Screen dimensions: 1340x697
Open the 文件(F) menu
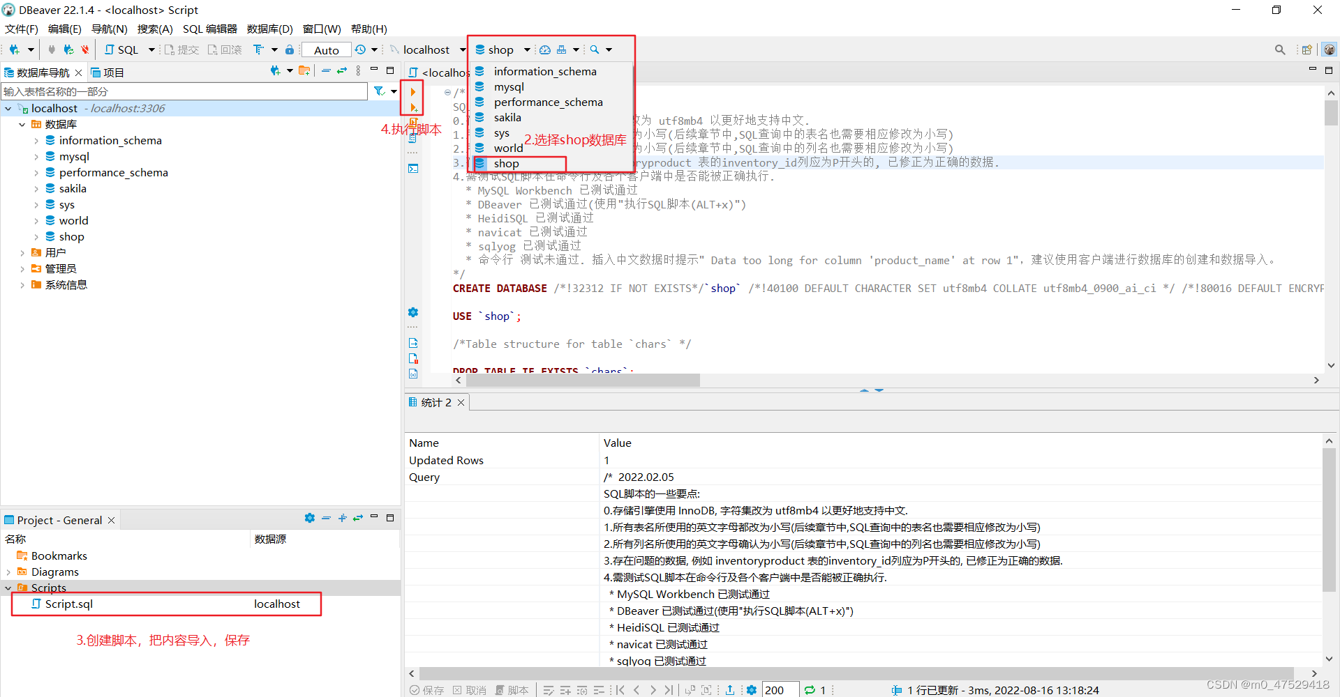coord(22,29)
